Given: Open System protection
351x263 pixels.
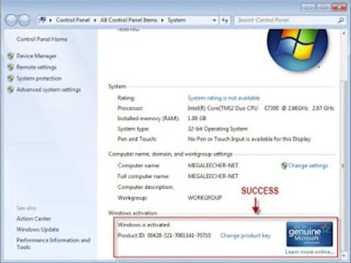Looking at the screenshot, I should [39, 78].
